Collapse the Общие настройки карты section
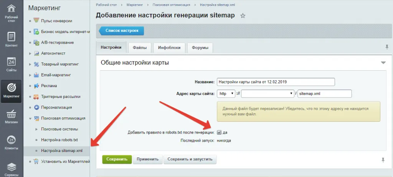This screenshot has width=393, height=177. click(383, 63)
